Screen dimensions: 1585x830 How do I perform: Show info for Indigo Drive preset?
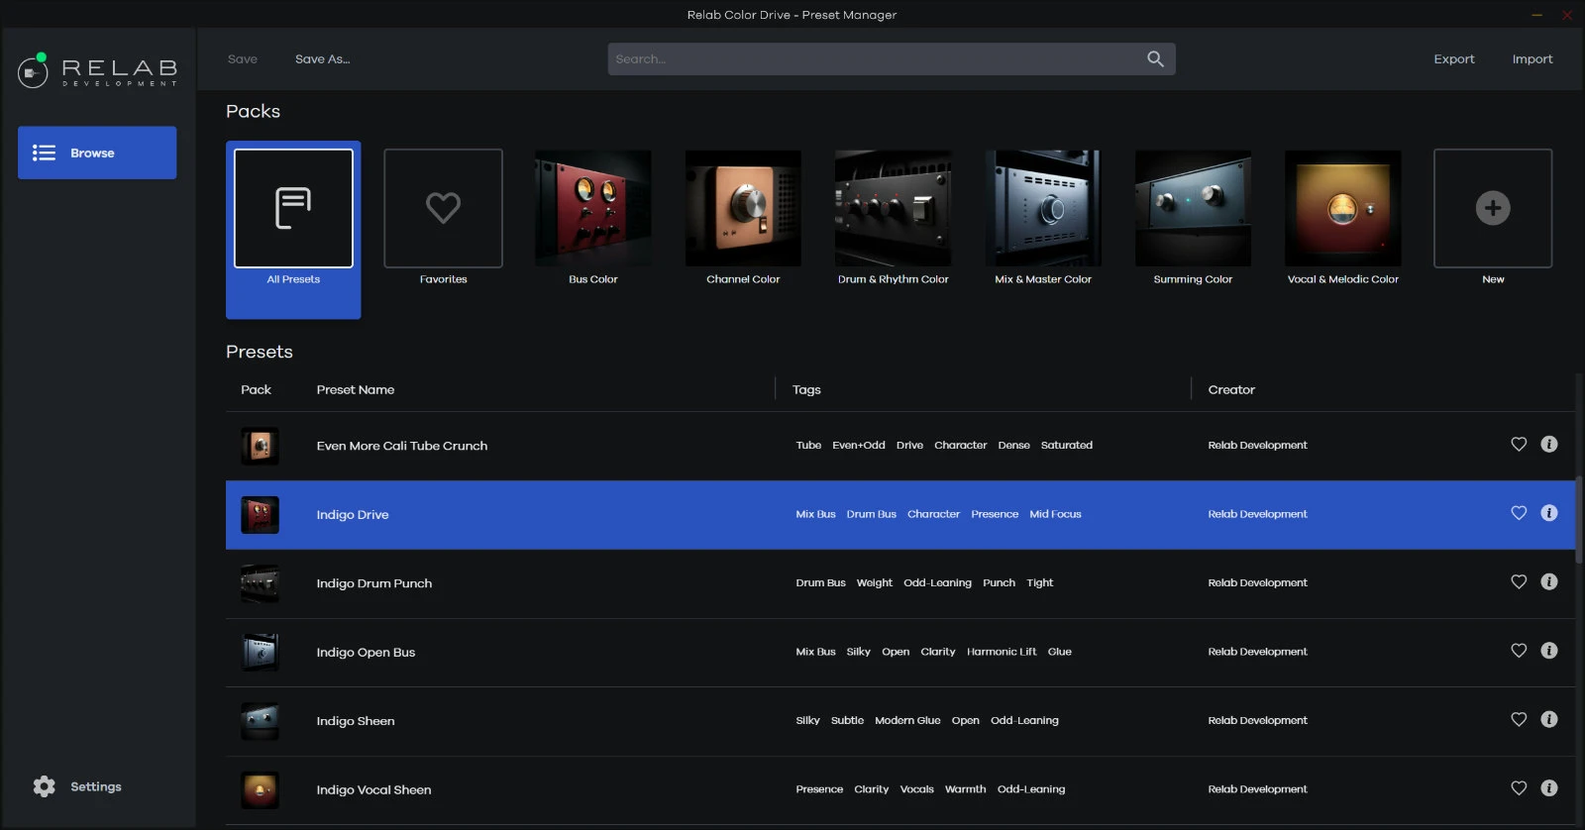tap(1549, 513)
